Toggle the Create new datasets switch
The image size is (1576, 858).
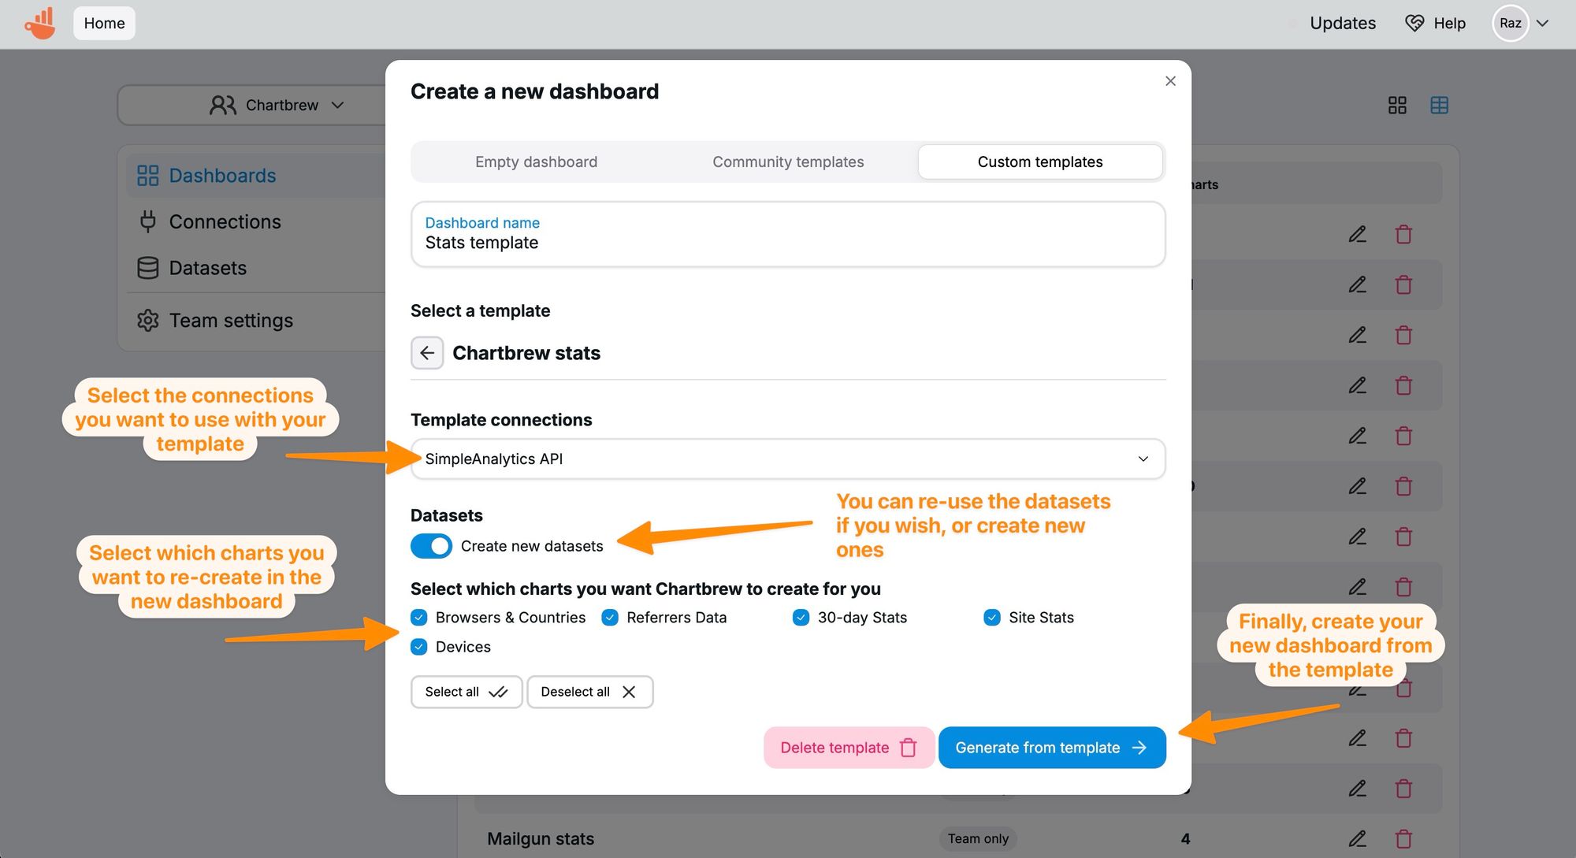[x=431, y=546]
